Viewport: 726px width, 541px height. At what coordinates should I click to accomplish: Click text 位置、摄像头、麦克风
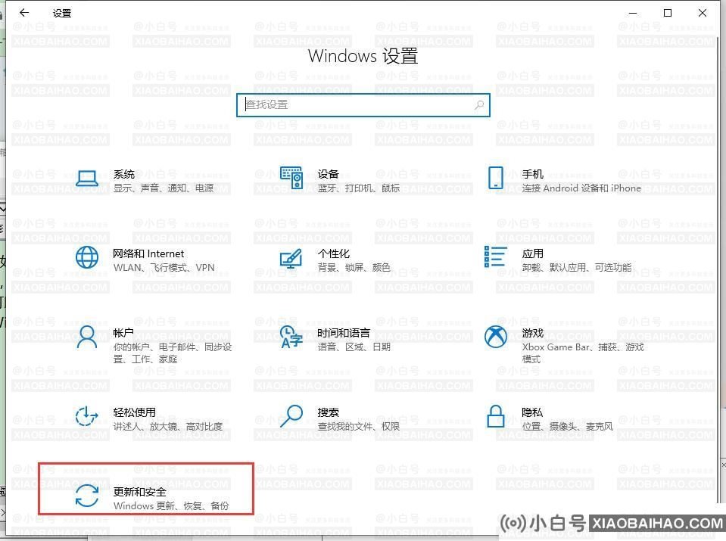pyautogui.click(x=567, y=426)
